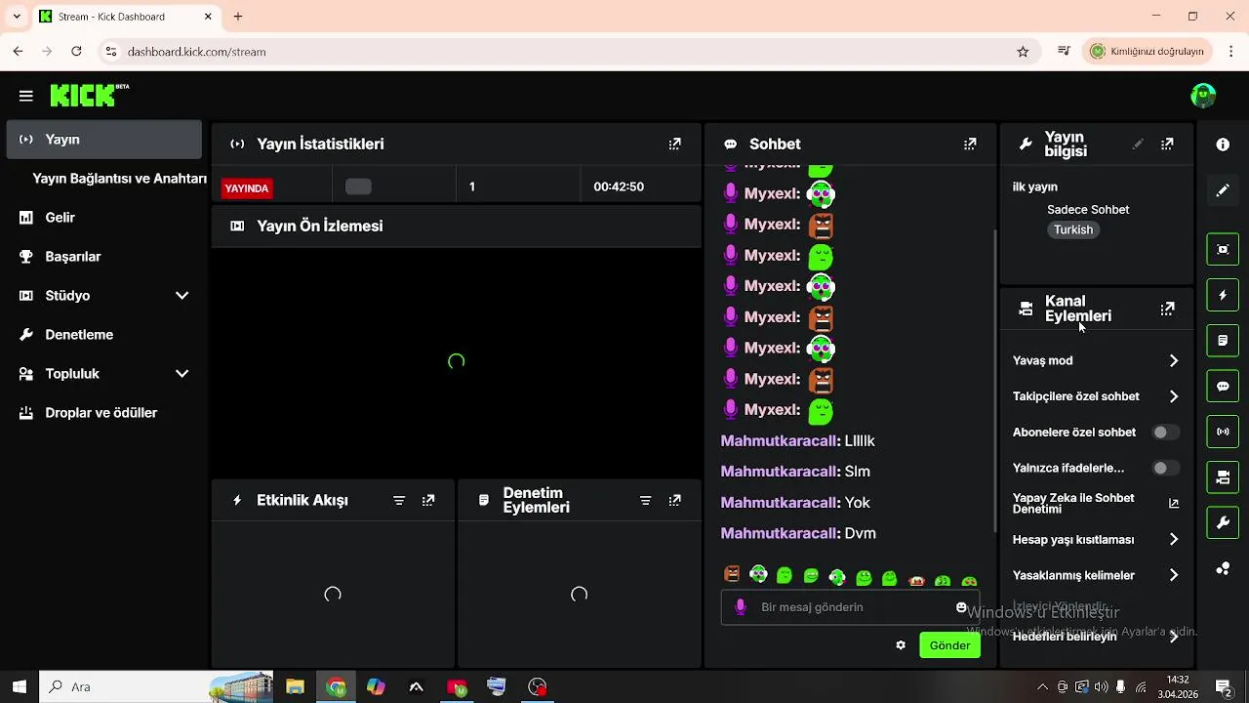
Task: Click the Gönder send button
Action: click(949, 645)
